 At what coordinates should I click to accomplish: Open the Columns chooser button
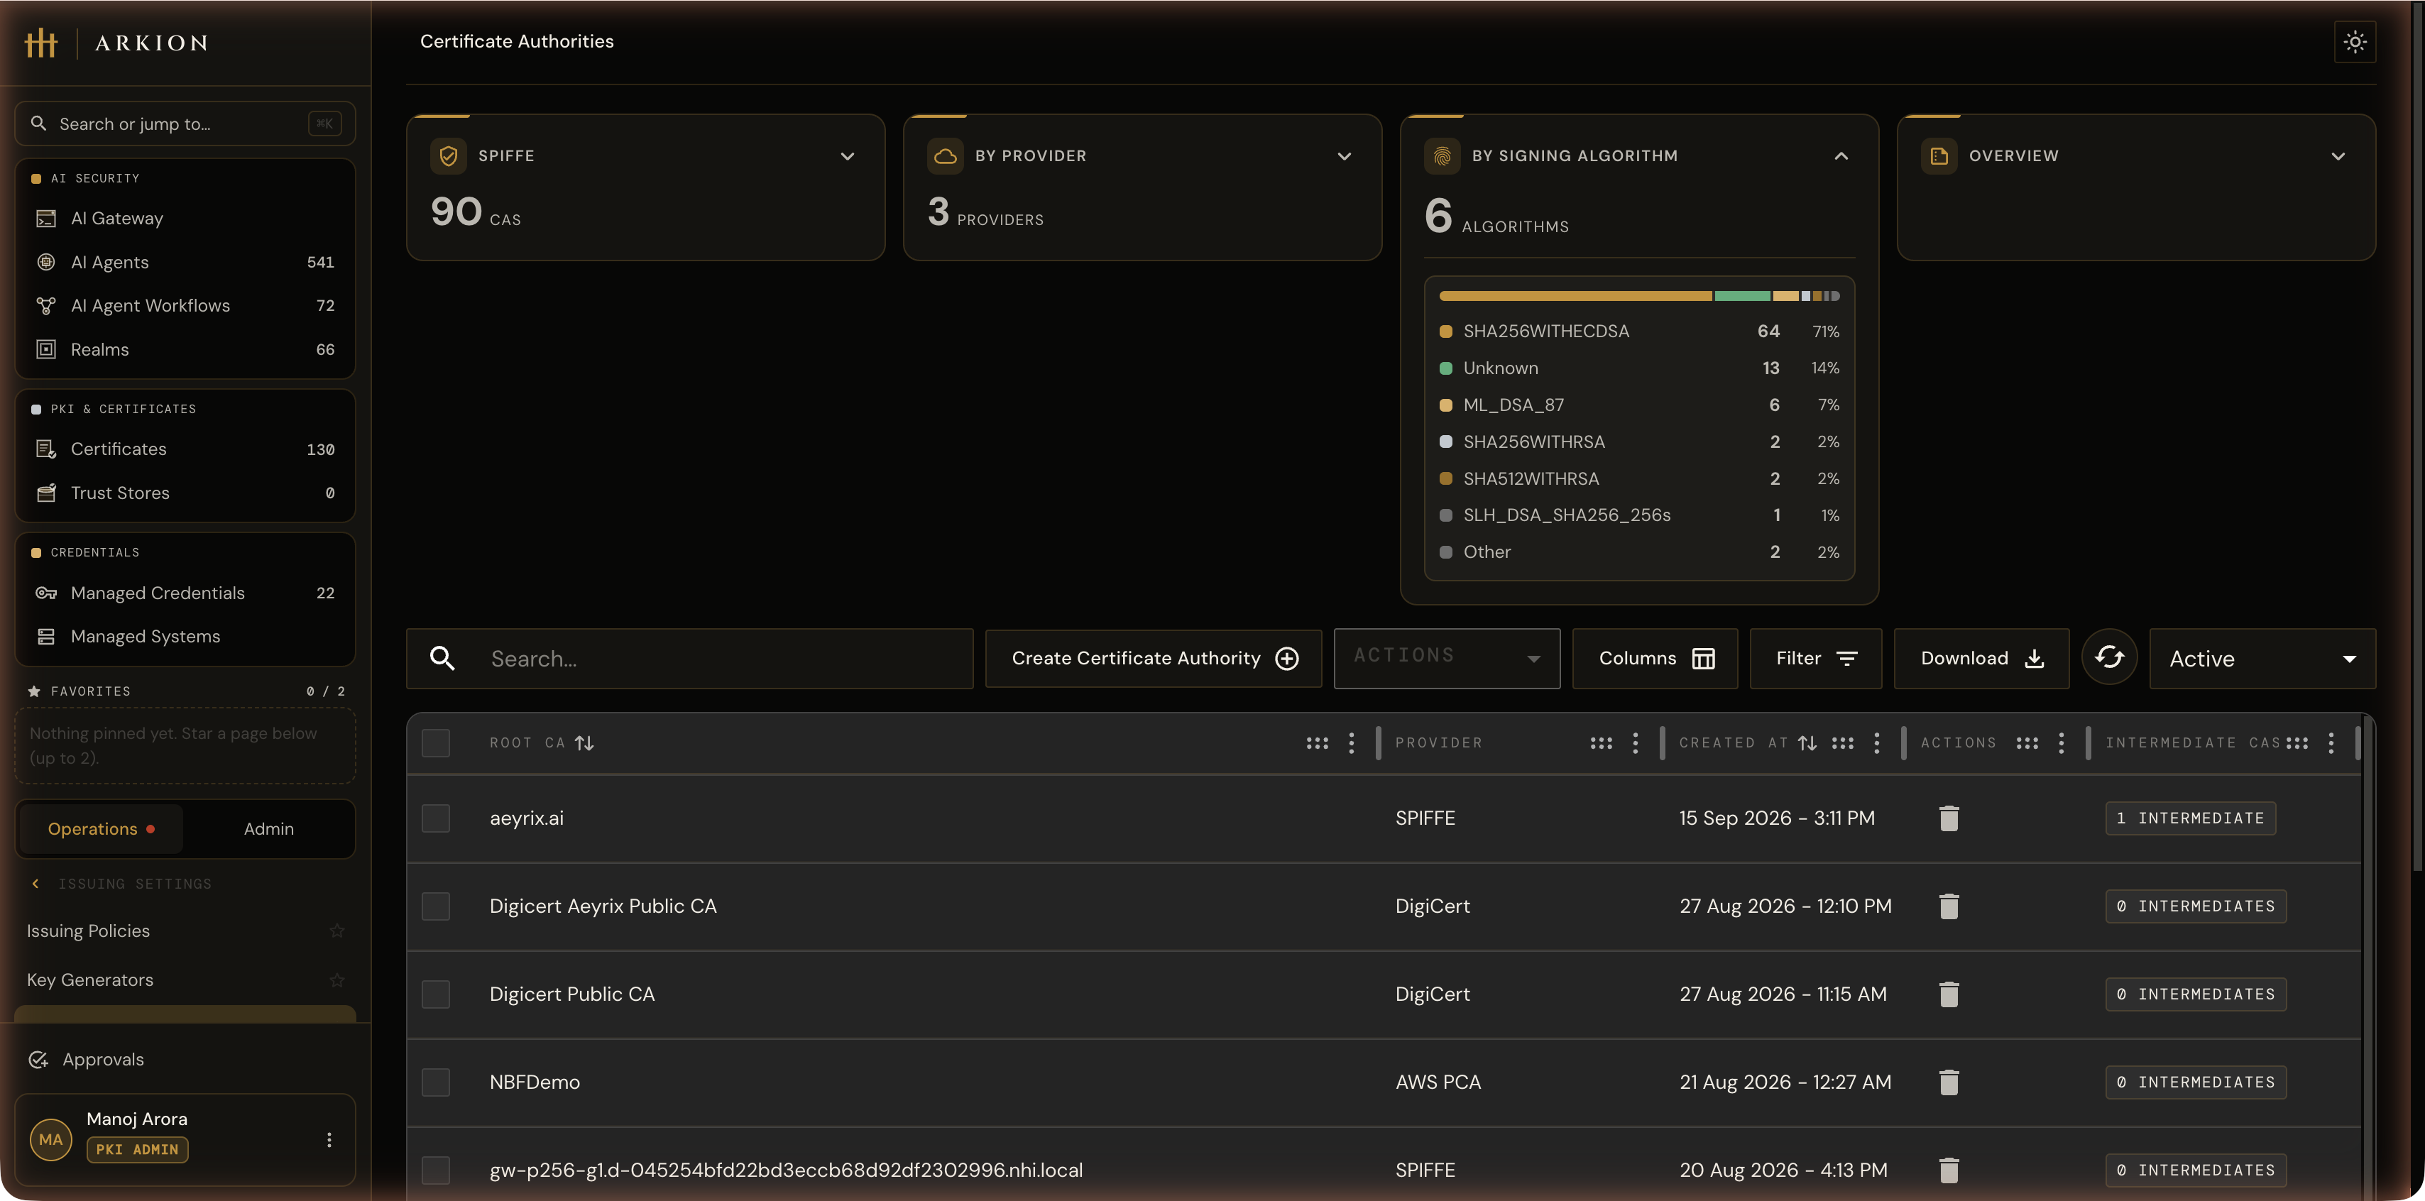click(1655, 658)
